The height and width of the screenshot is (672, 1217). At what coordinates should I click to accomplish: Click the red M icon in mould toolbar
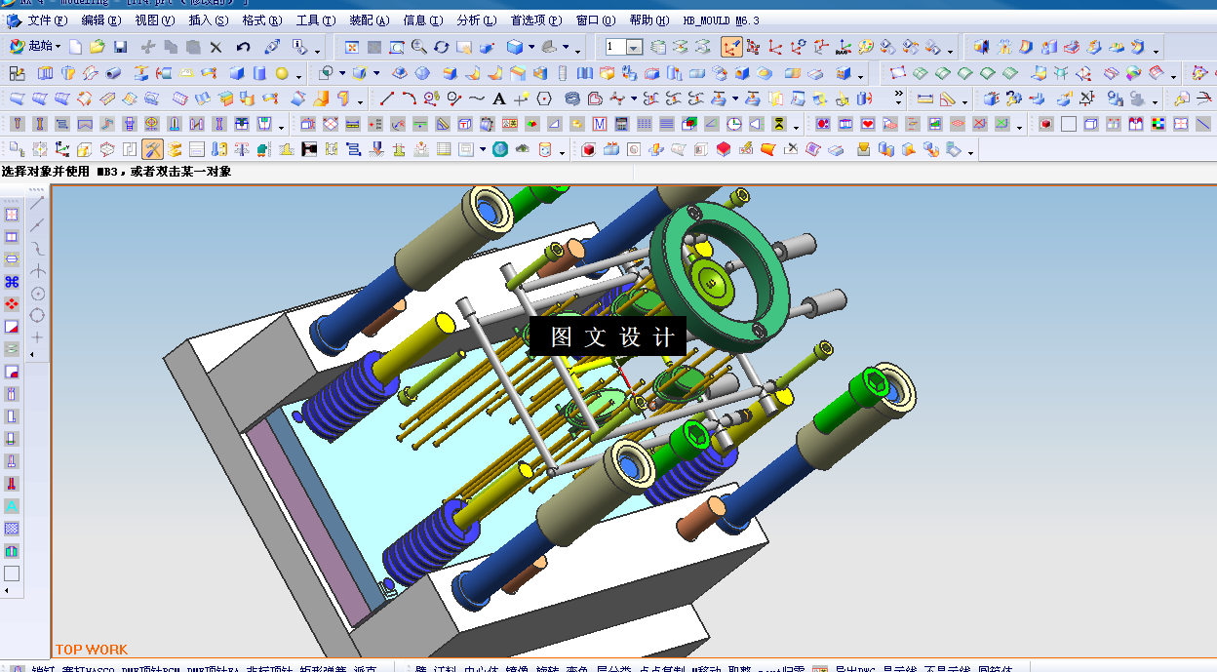(x=599, y=124)
